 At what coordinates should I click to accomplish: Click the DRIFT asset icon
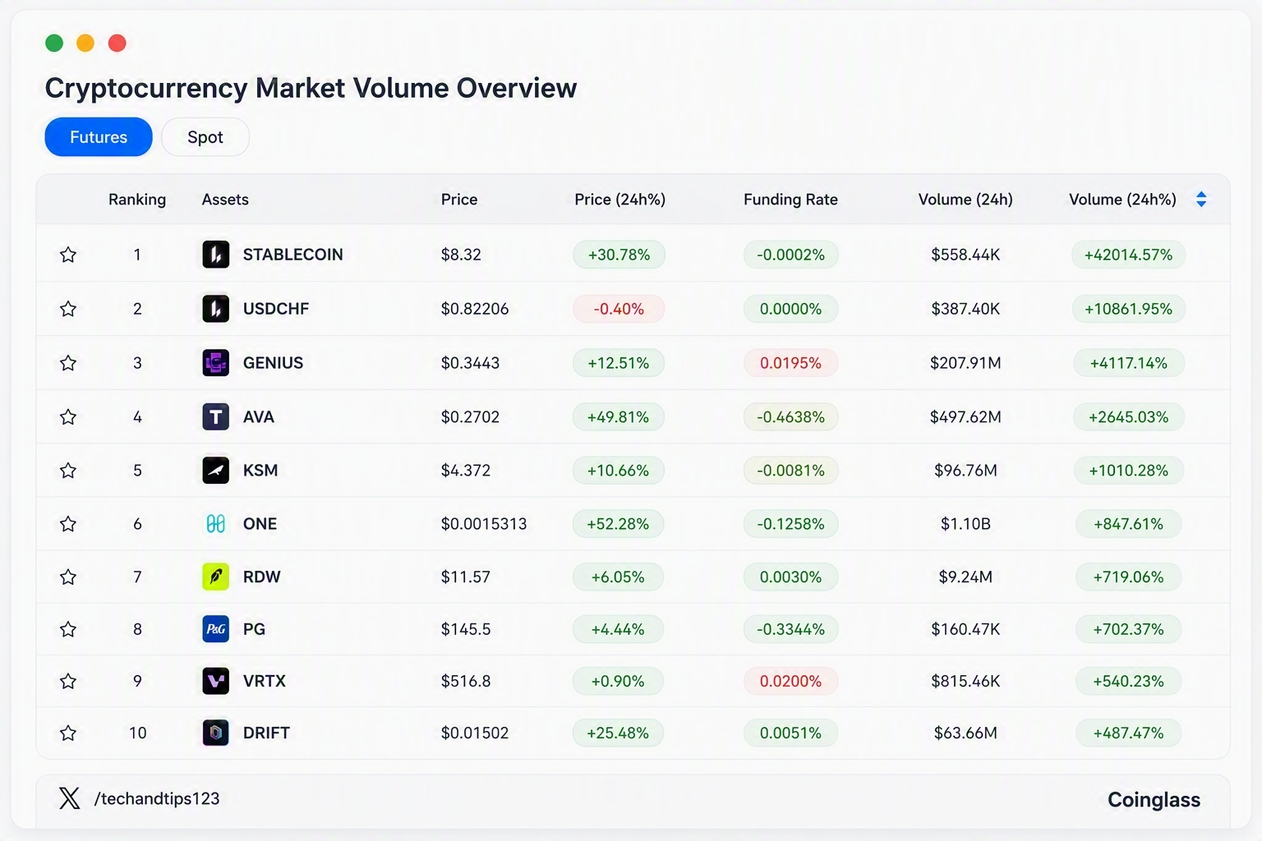click(215, 733)
